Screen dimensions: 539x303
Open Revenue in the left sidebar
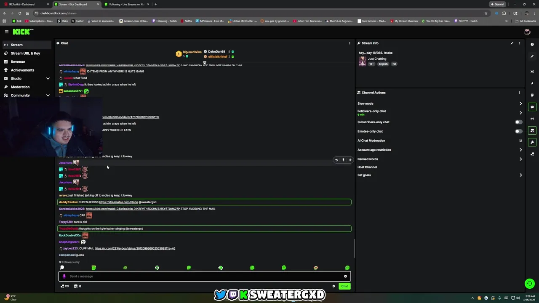pos(27,62)
